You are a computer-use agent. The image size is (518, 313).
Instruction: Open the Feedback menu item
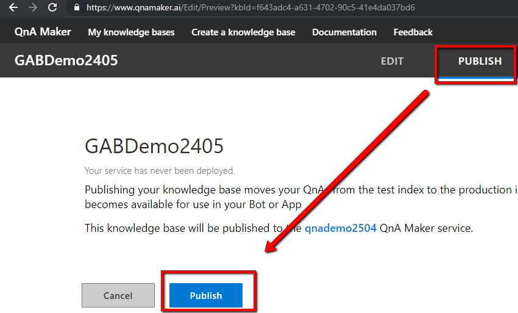click(413, 32)
